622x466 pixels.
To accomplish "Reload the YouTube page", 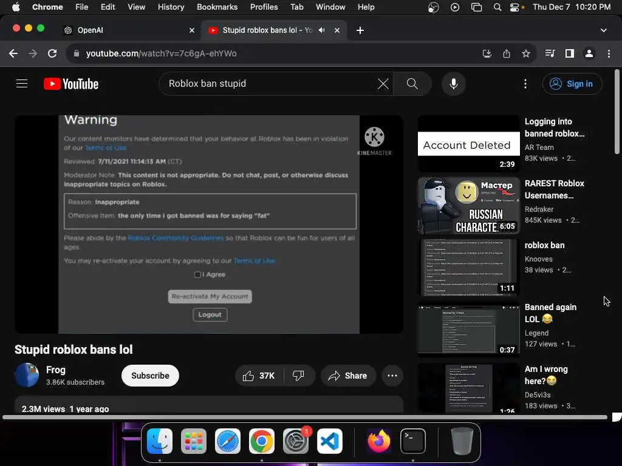I will (52, 53).
